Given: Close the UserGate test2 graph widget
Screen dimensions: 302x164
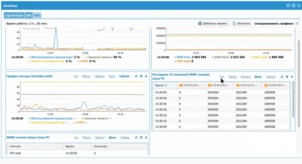Looking at the screenshot, I should [146, 76].
